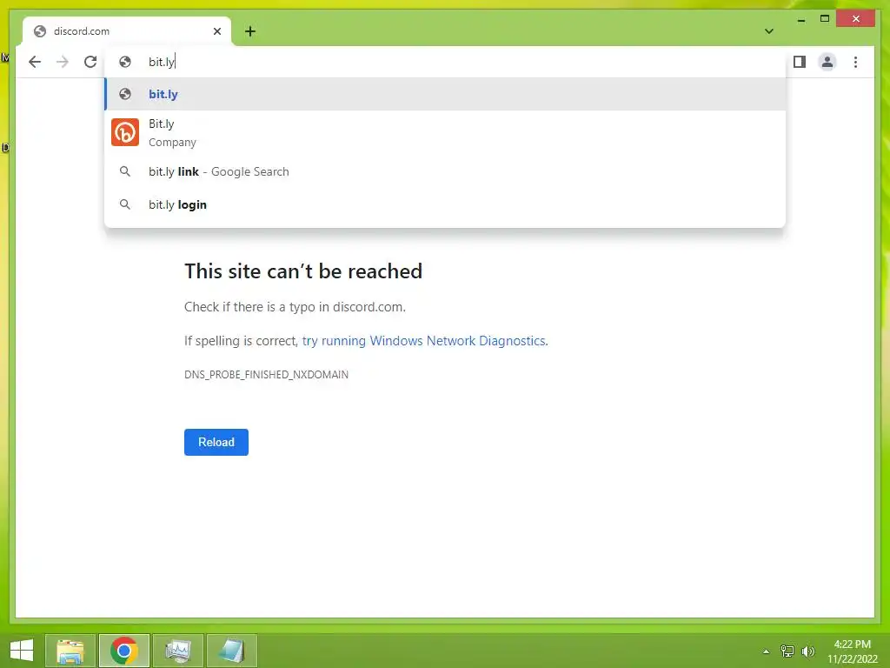The image size is (890, 668).
Task: Maximize the Chrome window
Action: coord(825,19)
